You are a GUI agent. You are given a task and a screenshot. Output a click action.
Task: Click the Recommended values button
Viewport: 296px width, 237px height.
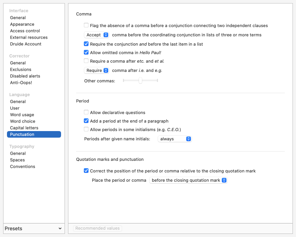97,228
